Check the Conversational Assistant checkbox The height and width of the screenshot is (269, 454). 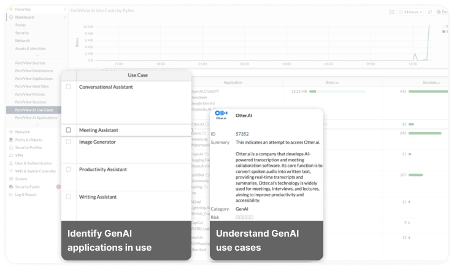[68, 87]
